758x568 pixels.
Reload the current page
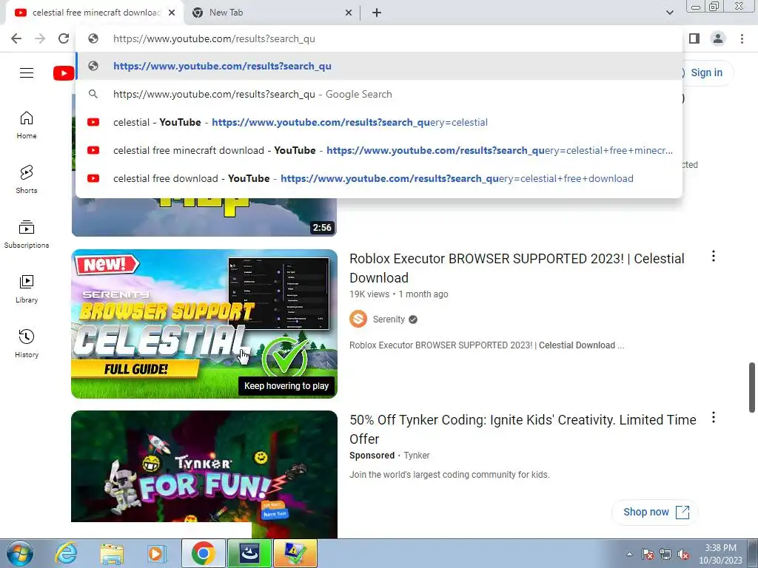(64, 38)
